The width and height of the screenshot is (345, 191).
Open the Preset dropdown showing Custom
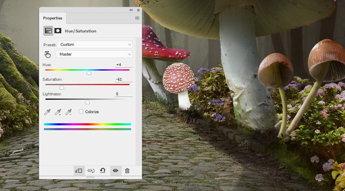95,44
